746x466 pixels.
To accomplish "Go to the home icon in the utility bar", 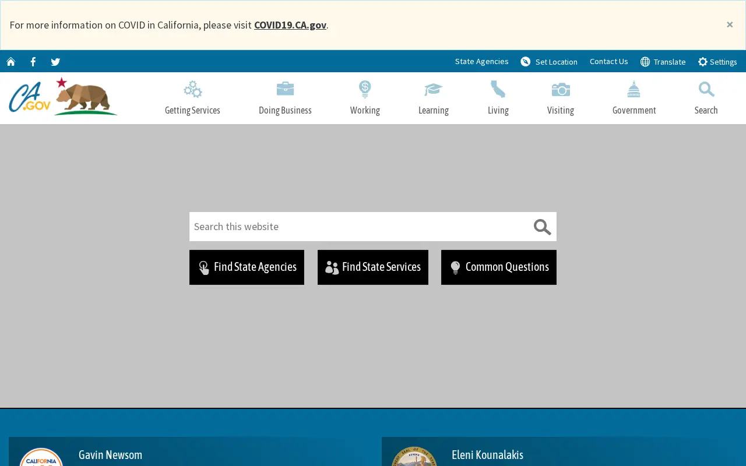I will point(10,62).
